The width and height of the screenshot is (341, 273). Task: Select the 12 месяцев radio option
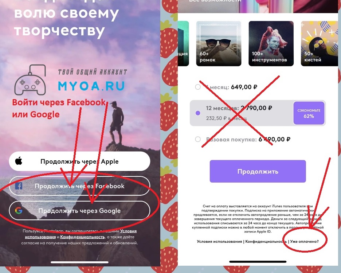point(198,113)
